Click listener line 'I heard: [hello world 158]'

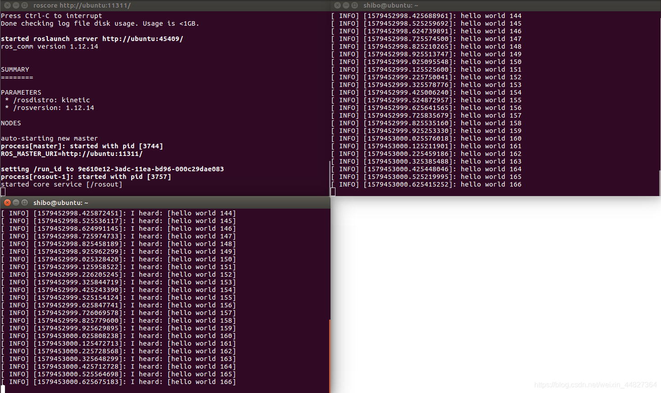[x=119, y=320]
